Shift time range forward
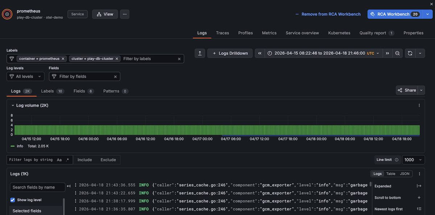The width and height of the screenshot is (435, 215). [x=388, y=53]
